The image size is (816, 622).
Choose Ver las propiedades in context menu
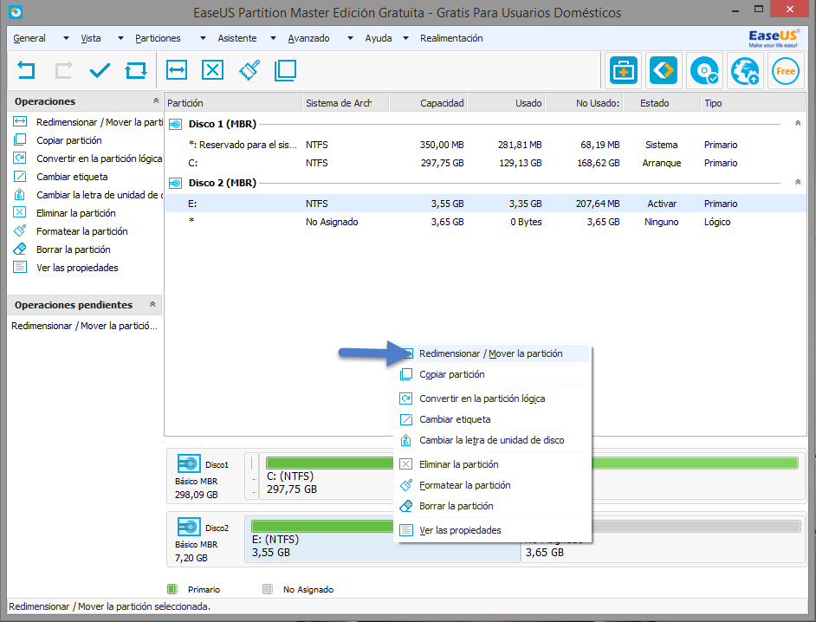tap(494, 530)
